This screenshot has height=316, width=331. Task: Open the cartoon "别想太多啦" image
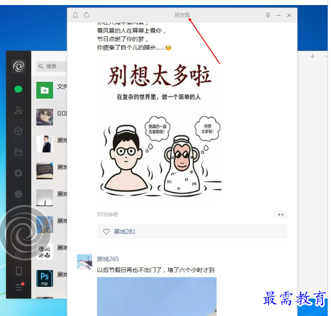pyautogui.click(x=160, y=130)
